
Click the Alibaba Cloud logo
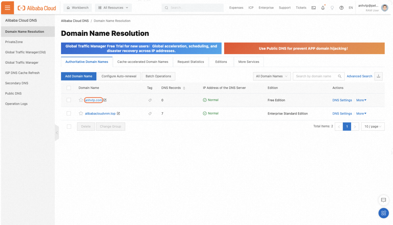pyautogui.click(x=37, y=8)
